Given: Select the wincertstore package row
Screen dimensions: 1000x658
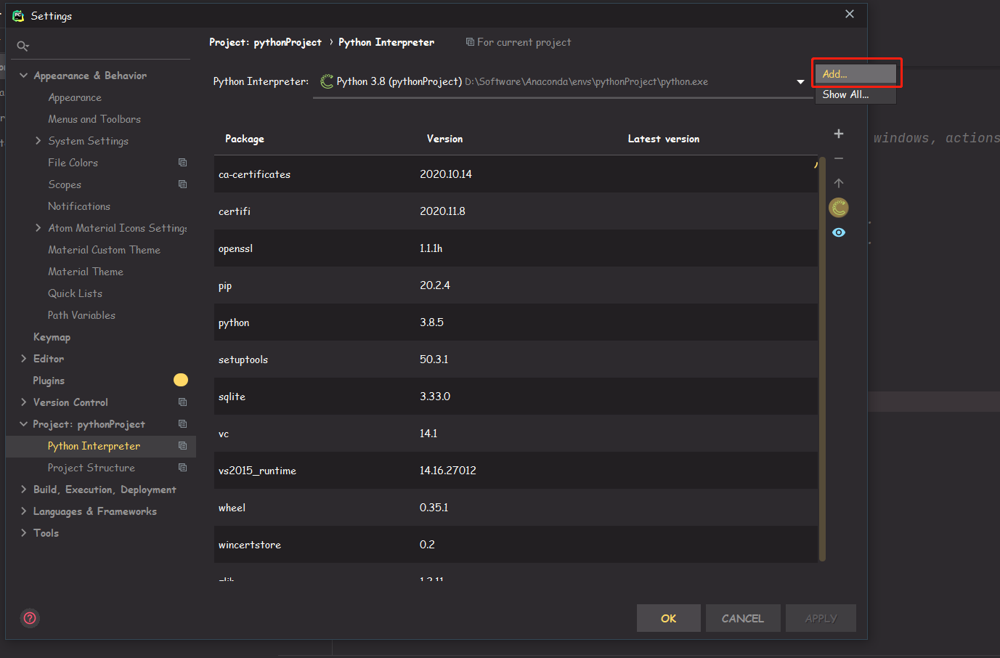Looking at the screenshot, I should click(x=516, y=545).
